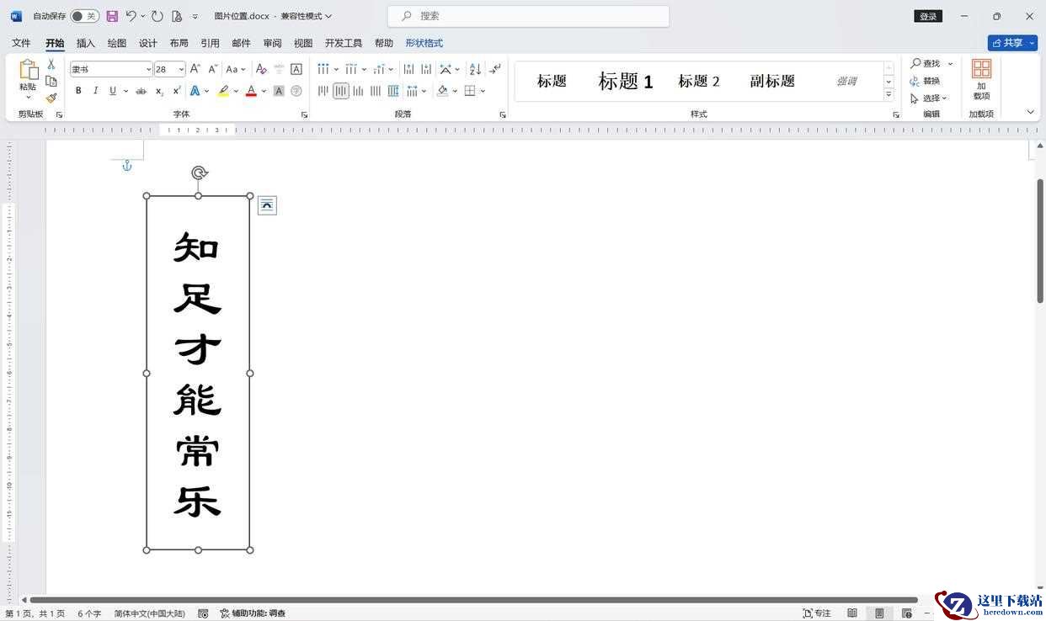Toggle Strikethrough formatting
This screenshot has height=621, width=1046.
coord(141,91)
